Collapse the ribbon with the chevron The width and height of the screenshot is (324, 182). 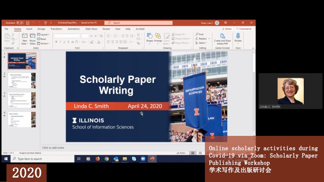[x=253, y=48]
